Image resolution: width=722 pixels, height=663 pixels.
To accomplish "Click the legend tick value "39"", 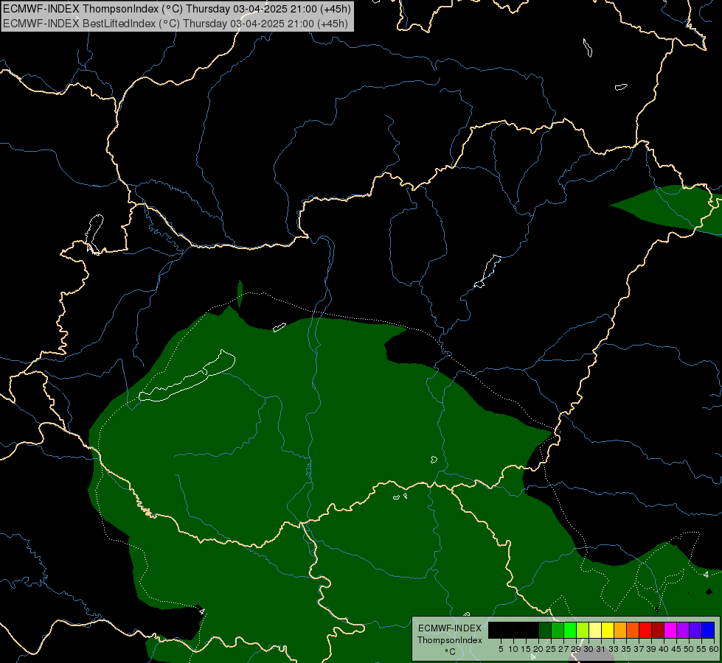I will [x=651, y=649].
